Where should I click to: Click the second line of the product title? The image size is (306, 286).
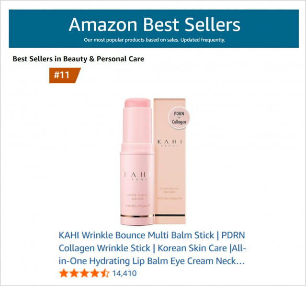pos(152,248)
